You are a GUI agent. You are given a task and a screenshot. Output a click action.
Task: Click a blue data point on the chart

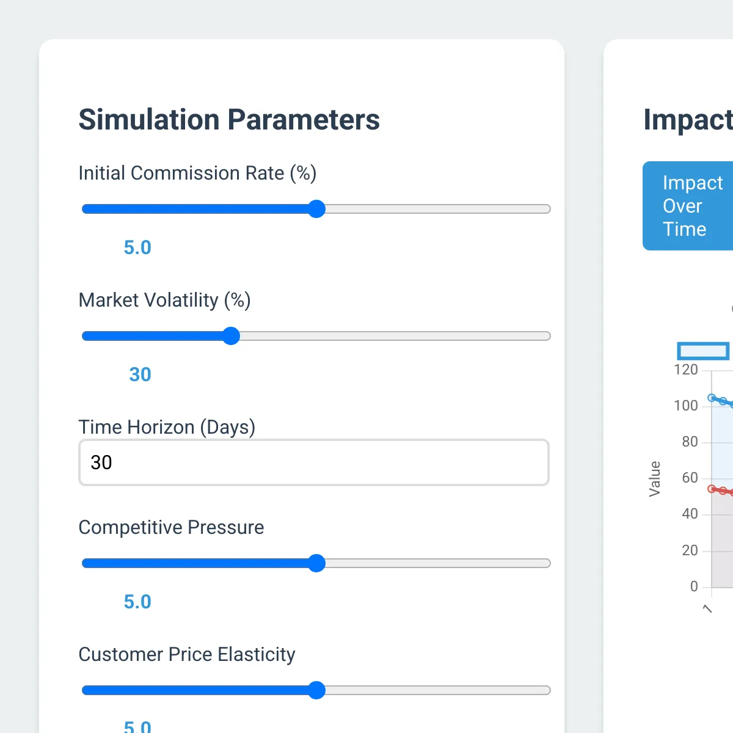tap(712, 397)
